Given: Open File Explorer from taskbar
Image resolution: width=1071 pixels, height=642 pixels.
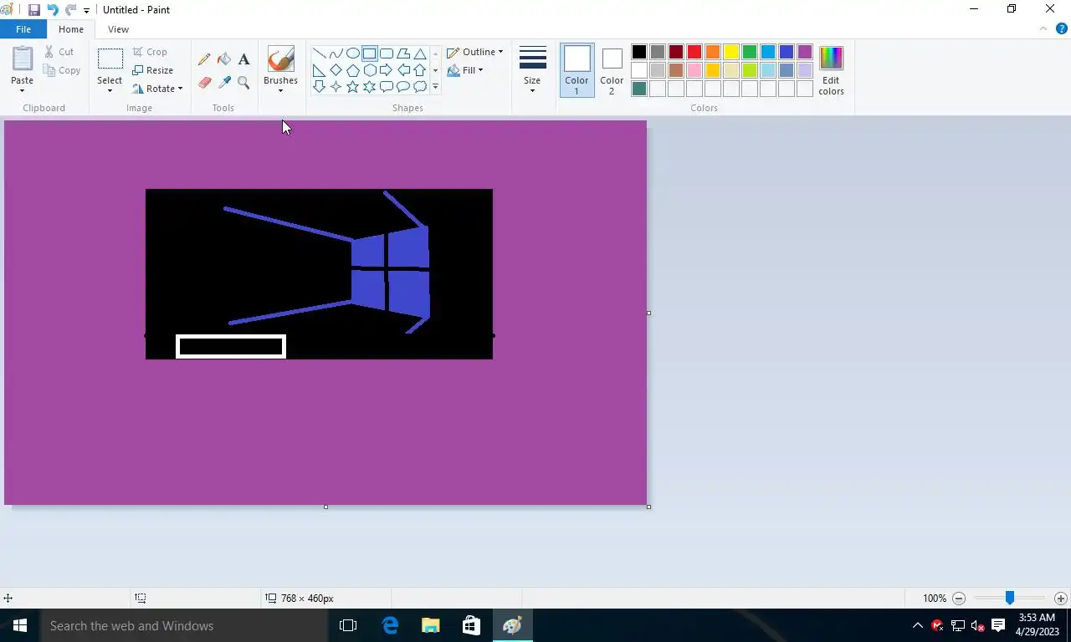Looking at the screenshot, I should coord(430,625).
